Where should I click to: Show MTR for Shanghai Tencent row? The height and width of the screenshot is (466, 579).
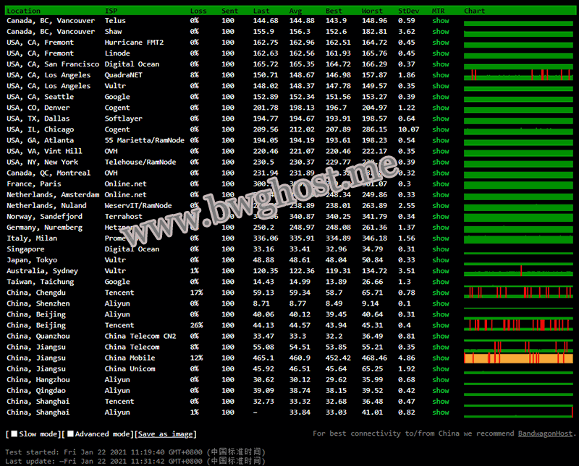[x=441, y=402]
